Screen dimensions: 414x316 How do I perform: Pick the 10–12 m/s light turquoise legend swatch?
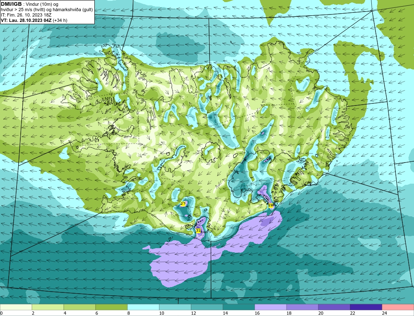[175, 307]
